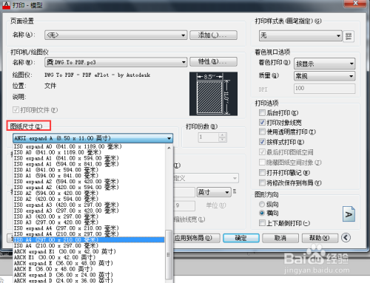The height and width of the screenshot is (283, 370).
Task: Choose 'ISO A1 (594.00 x 841.00 毫米)'
Action: (x=89, y=176)
